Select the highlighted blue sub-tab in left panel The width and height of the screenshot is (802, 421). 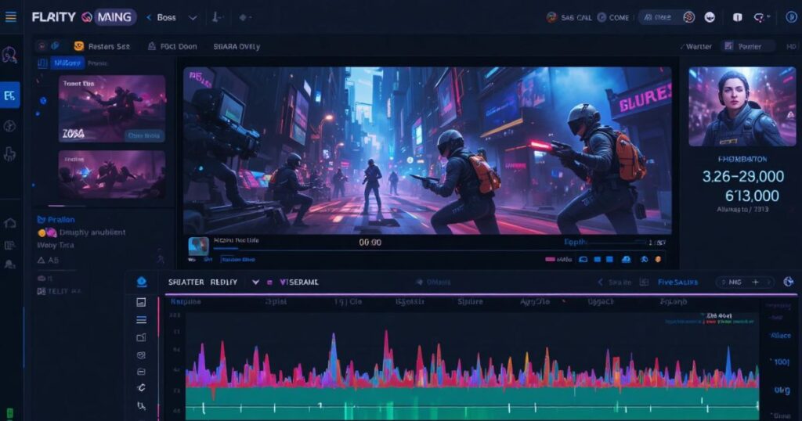[67, 63]
